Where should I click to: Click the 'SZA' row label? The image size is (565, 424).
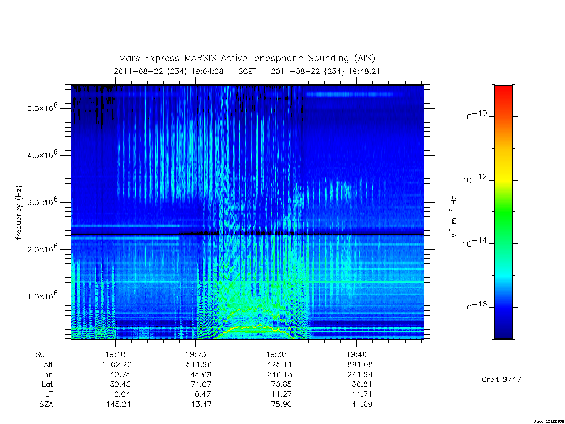[46, 405]
